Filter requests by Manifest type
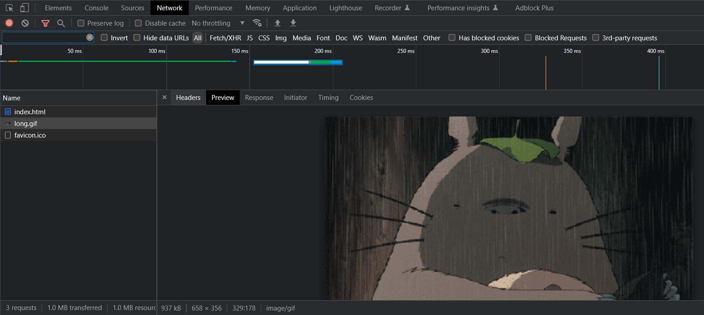This screenshot has width=704, height=315. point(405,38)
